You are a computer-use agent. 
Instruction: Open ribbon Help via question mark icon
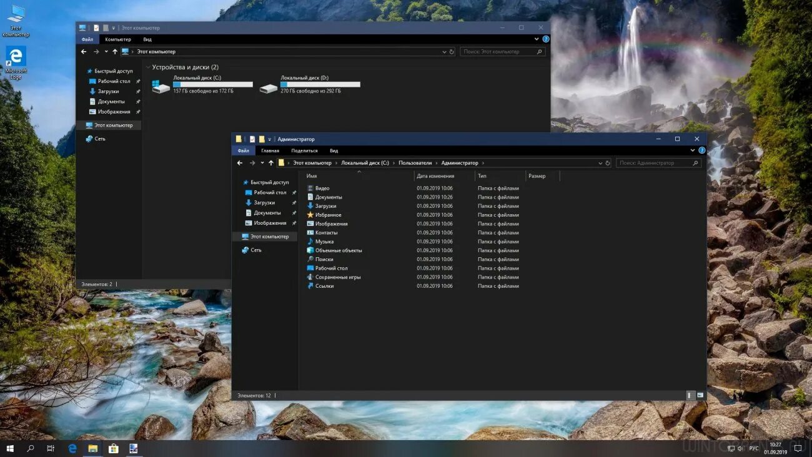pyautogui.click(x=702, y=150)
